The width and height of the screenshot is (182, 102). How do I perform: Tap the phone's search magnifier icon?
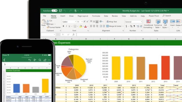tap(40, 60)
